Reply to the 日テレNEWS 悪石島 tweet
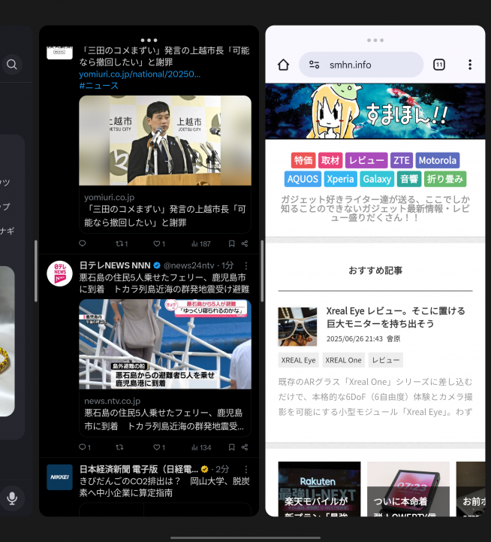 click(x=85, y=447)
